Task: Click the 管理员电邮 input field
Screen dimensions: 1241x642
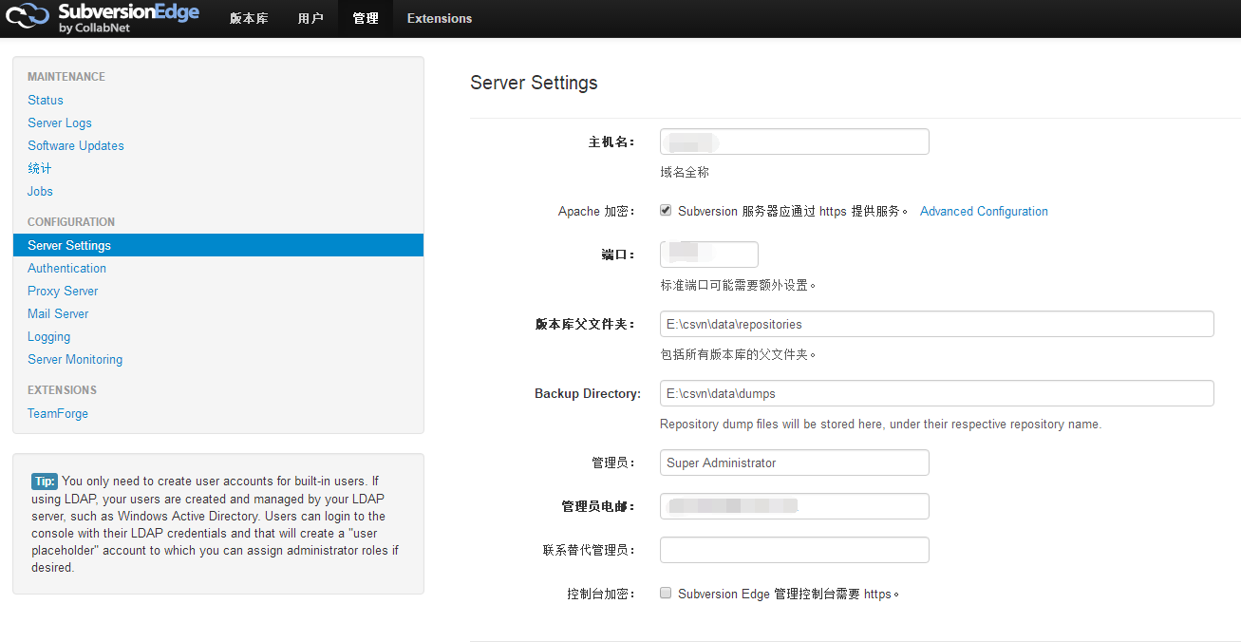Action: pyautogui.click(x=795, y=506)
